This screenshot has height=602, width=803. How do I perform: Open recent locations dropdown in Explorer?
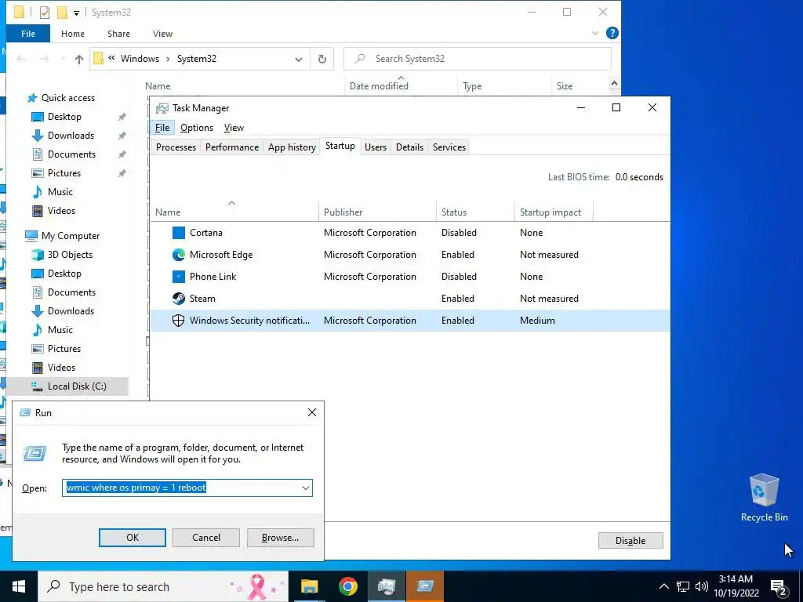coord(63,59)
